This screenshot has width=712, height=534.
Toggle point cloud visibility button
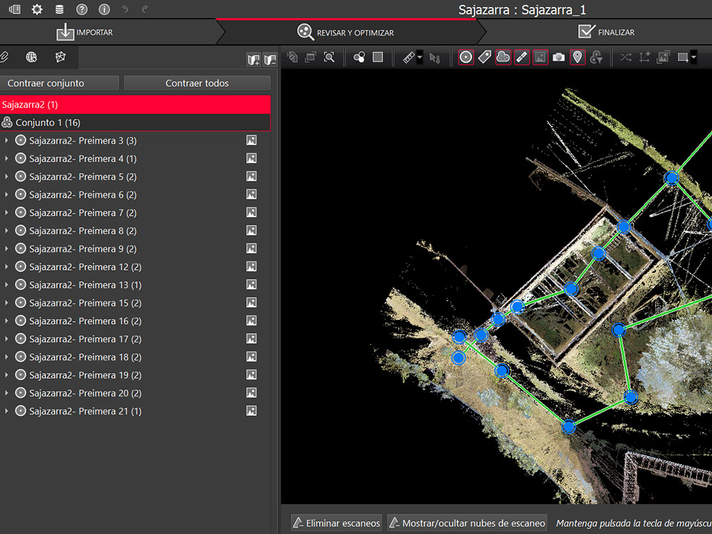tap(503, 58)
